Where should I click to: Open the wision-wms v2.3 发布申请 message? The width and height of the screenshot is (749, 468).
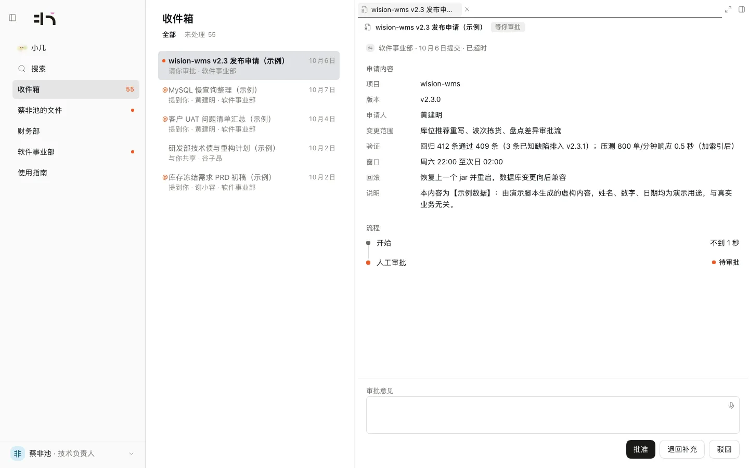[249, 66]
